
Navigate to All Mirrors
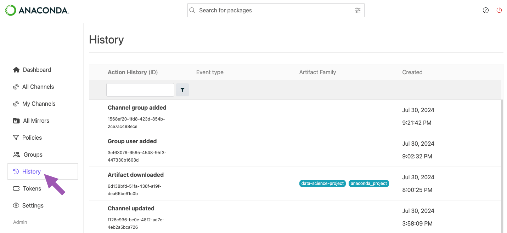(43, 121)
